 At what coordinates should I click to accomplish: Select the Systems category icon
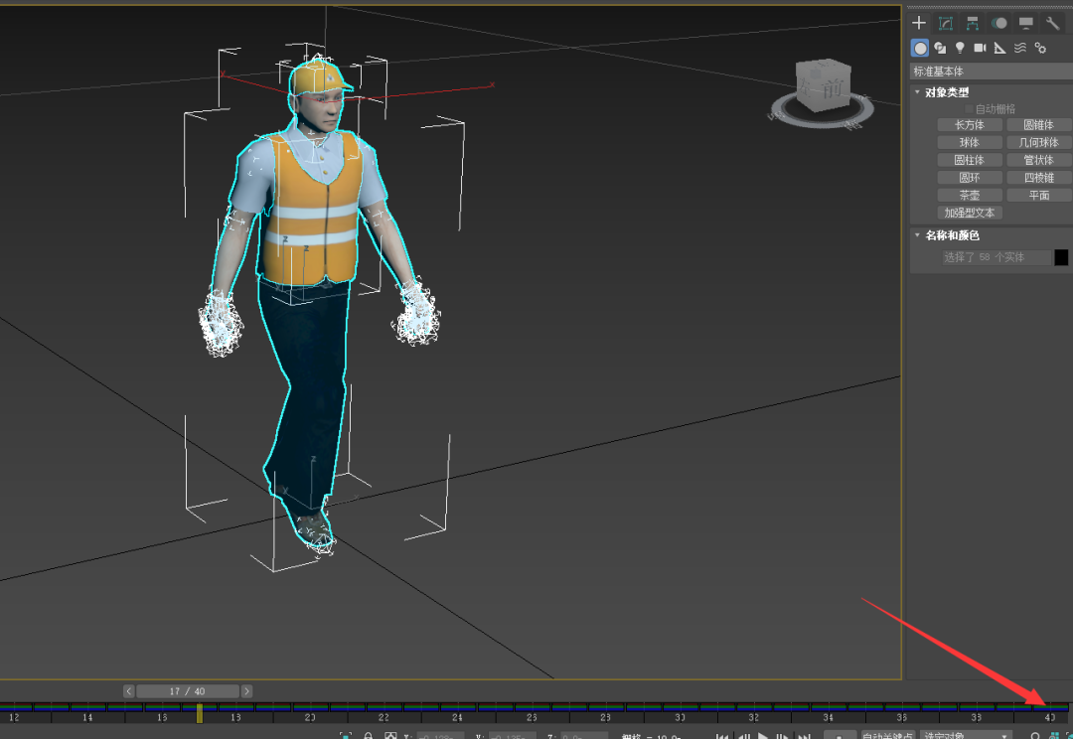coord(1041,47)
